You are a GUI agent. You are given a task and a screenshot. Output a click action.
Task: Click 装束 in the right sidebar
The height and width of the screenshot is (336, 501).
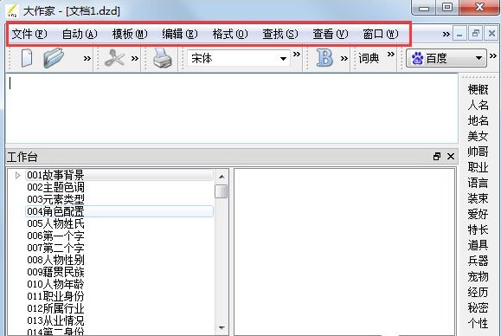tap(478, 198)
